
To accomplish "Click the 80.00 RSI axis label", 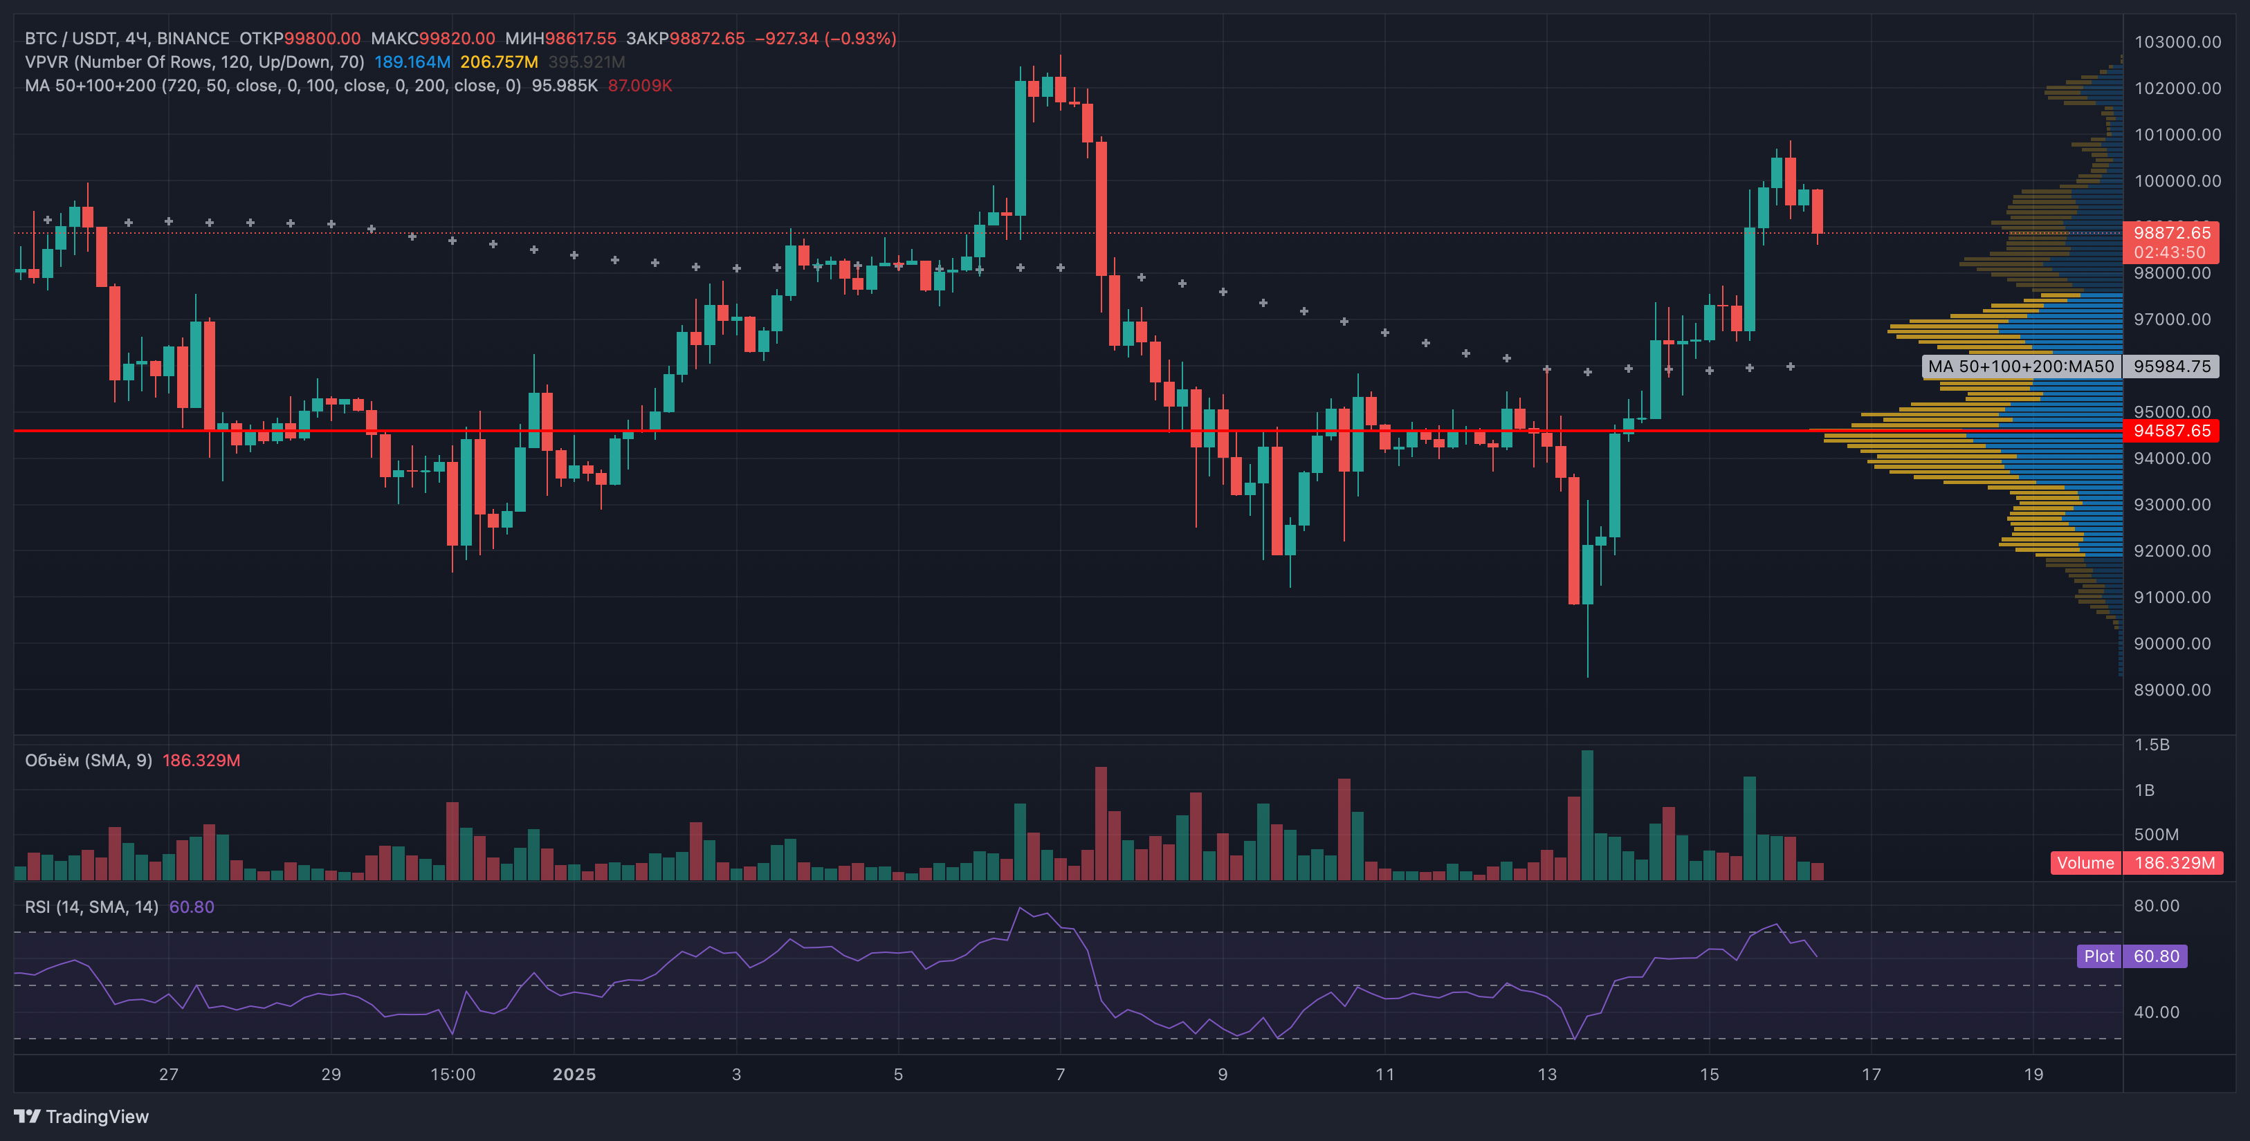I will 2157,906.
